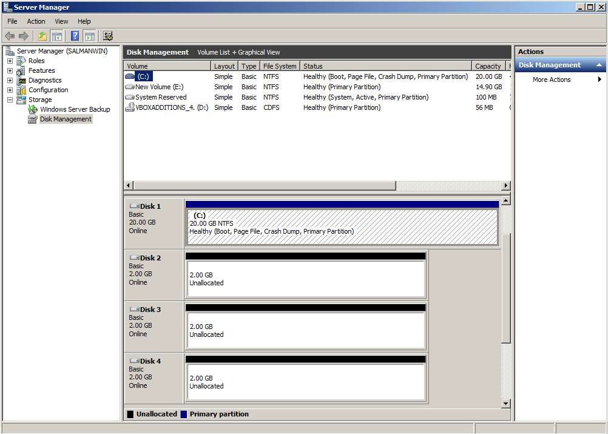Open the View menu
Viewport: 608px width, 434px height.
61,21
